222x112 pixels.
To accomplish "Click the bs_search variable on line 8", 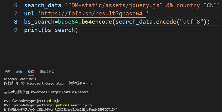I will click(39, 22).
